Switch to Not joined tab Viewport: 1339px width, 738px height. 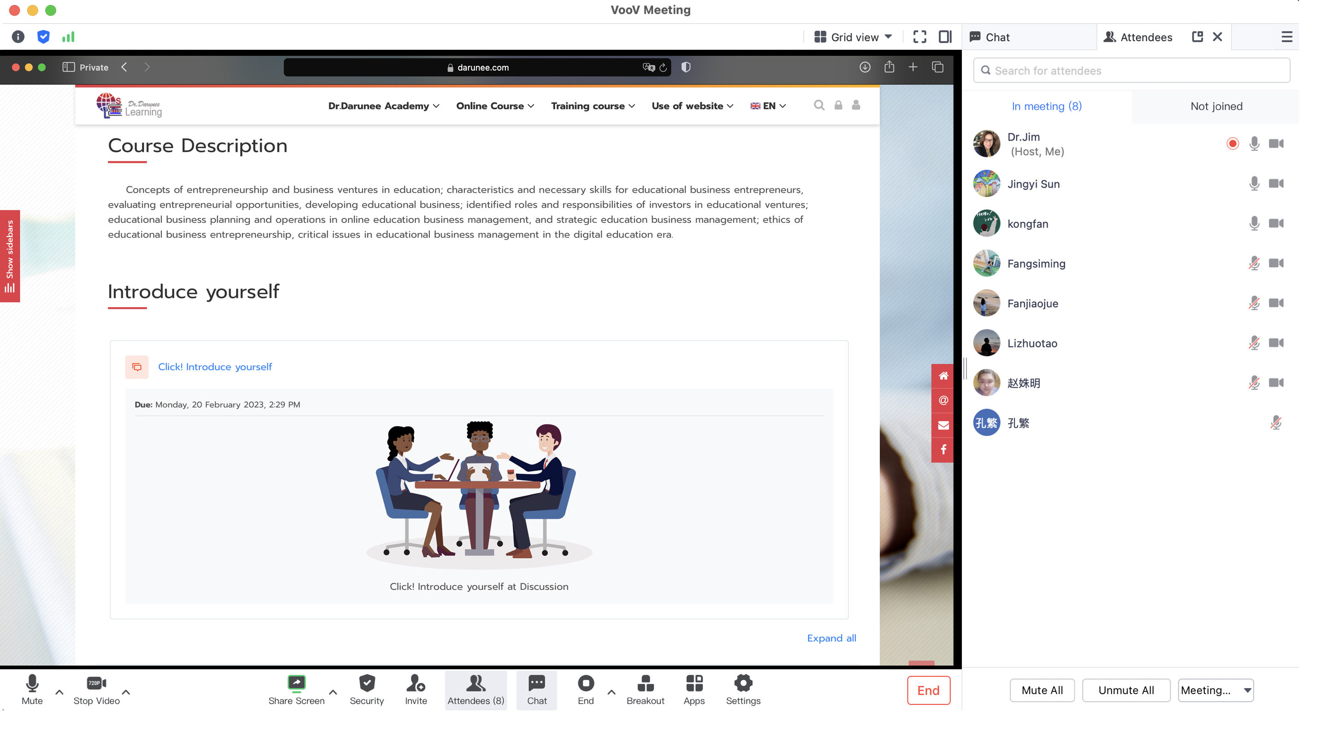(x=1216, y=106)
